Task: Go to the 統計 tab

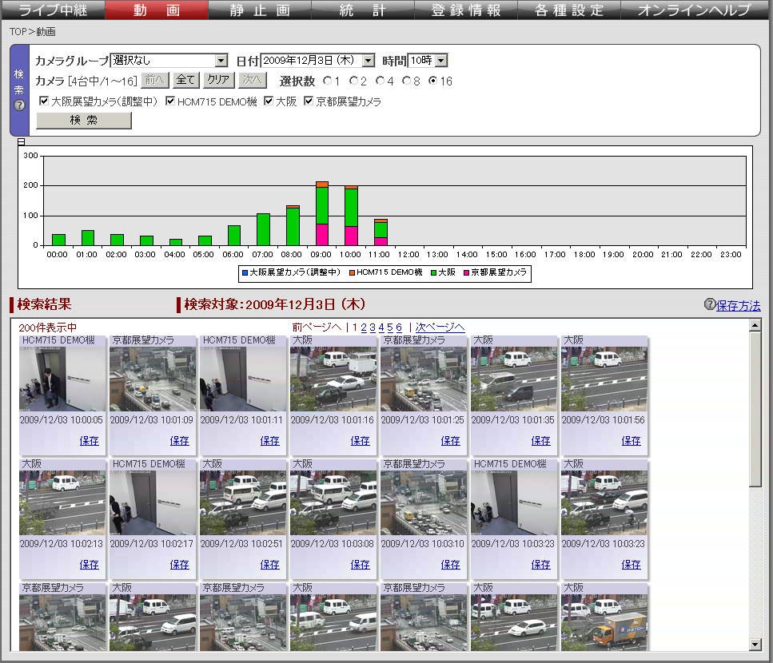Action: pos(362,10)
